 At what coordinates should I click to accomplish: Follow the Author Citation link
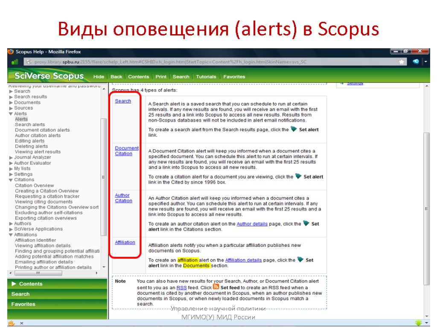point(123,198)
